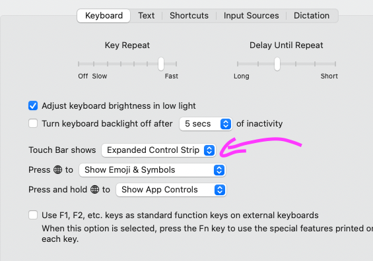The height and width of the screenshot is (261, 373).
Task: Click the globe icon after Press and hold
Action: (94, 190)
